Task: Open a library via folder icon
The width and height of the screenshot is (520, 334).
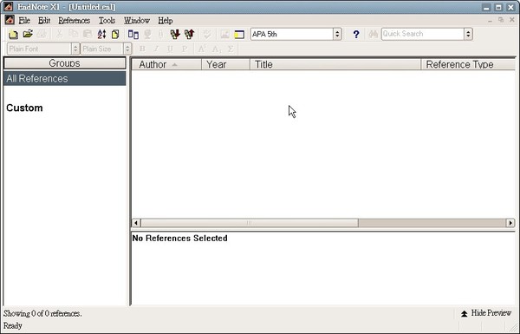Action: click(x=28, y=34)
